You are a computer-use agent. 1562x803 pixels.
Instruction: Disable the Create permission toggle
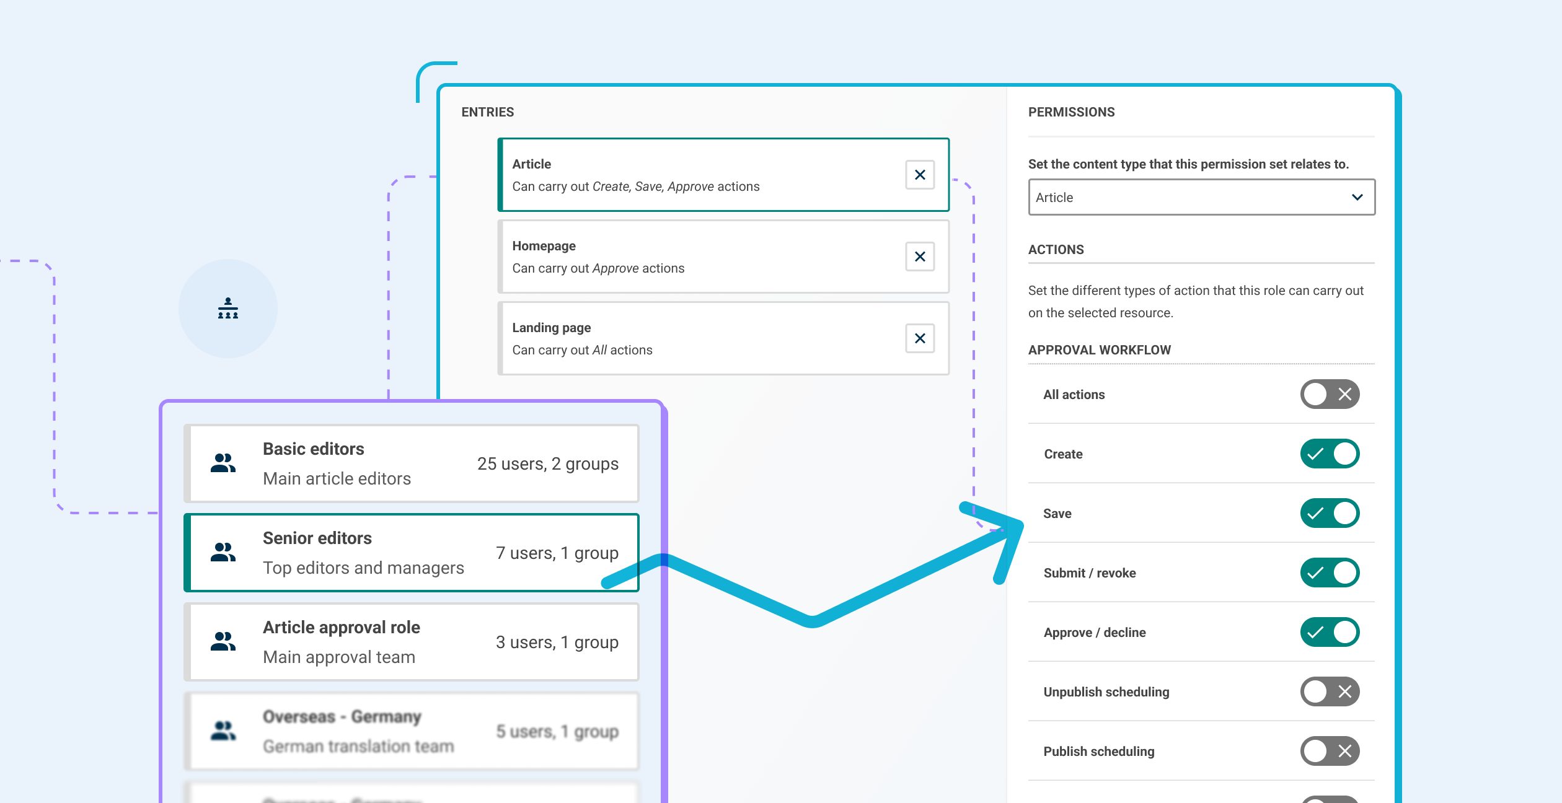pos(1330,454)
